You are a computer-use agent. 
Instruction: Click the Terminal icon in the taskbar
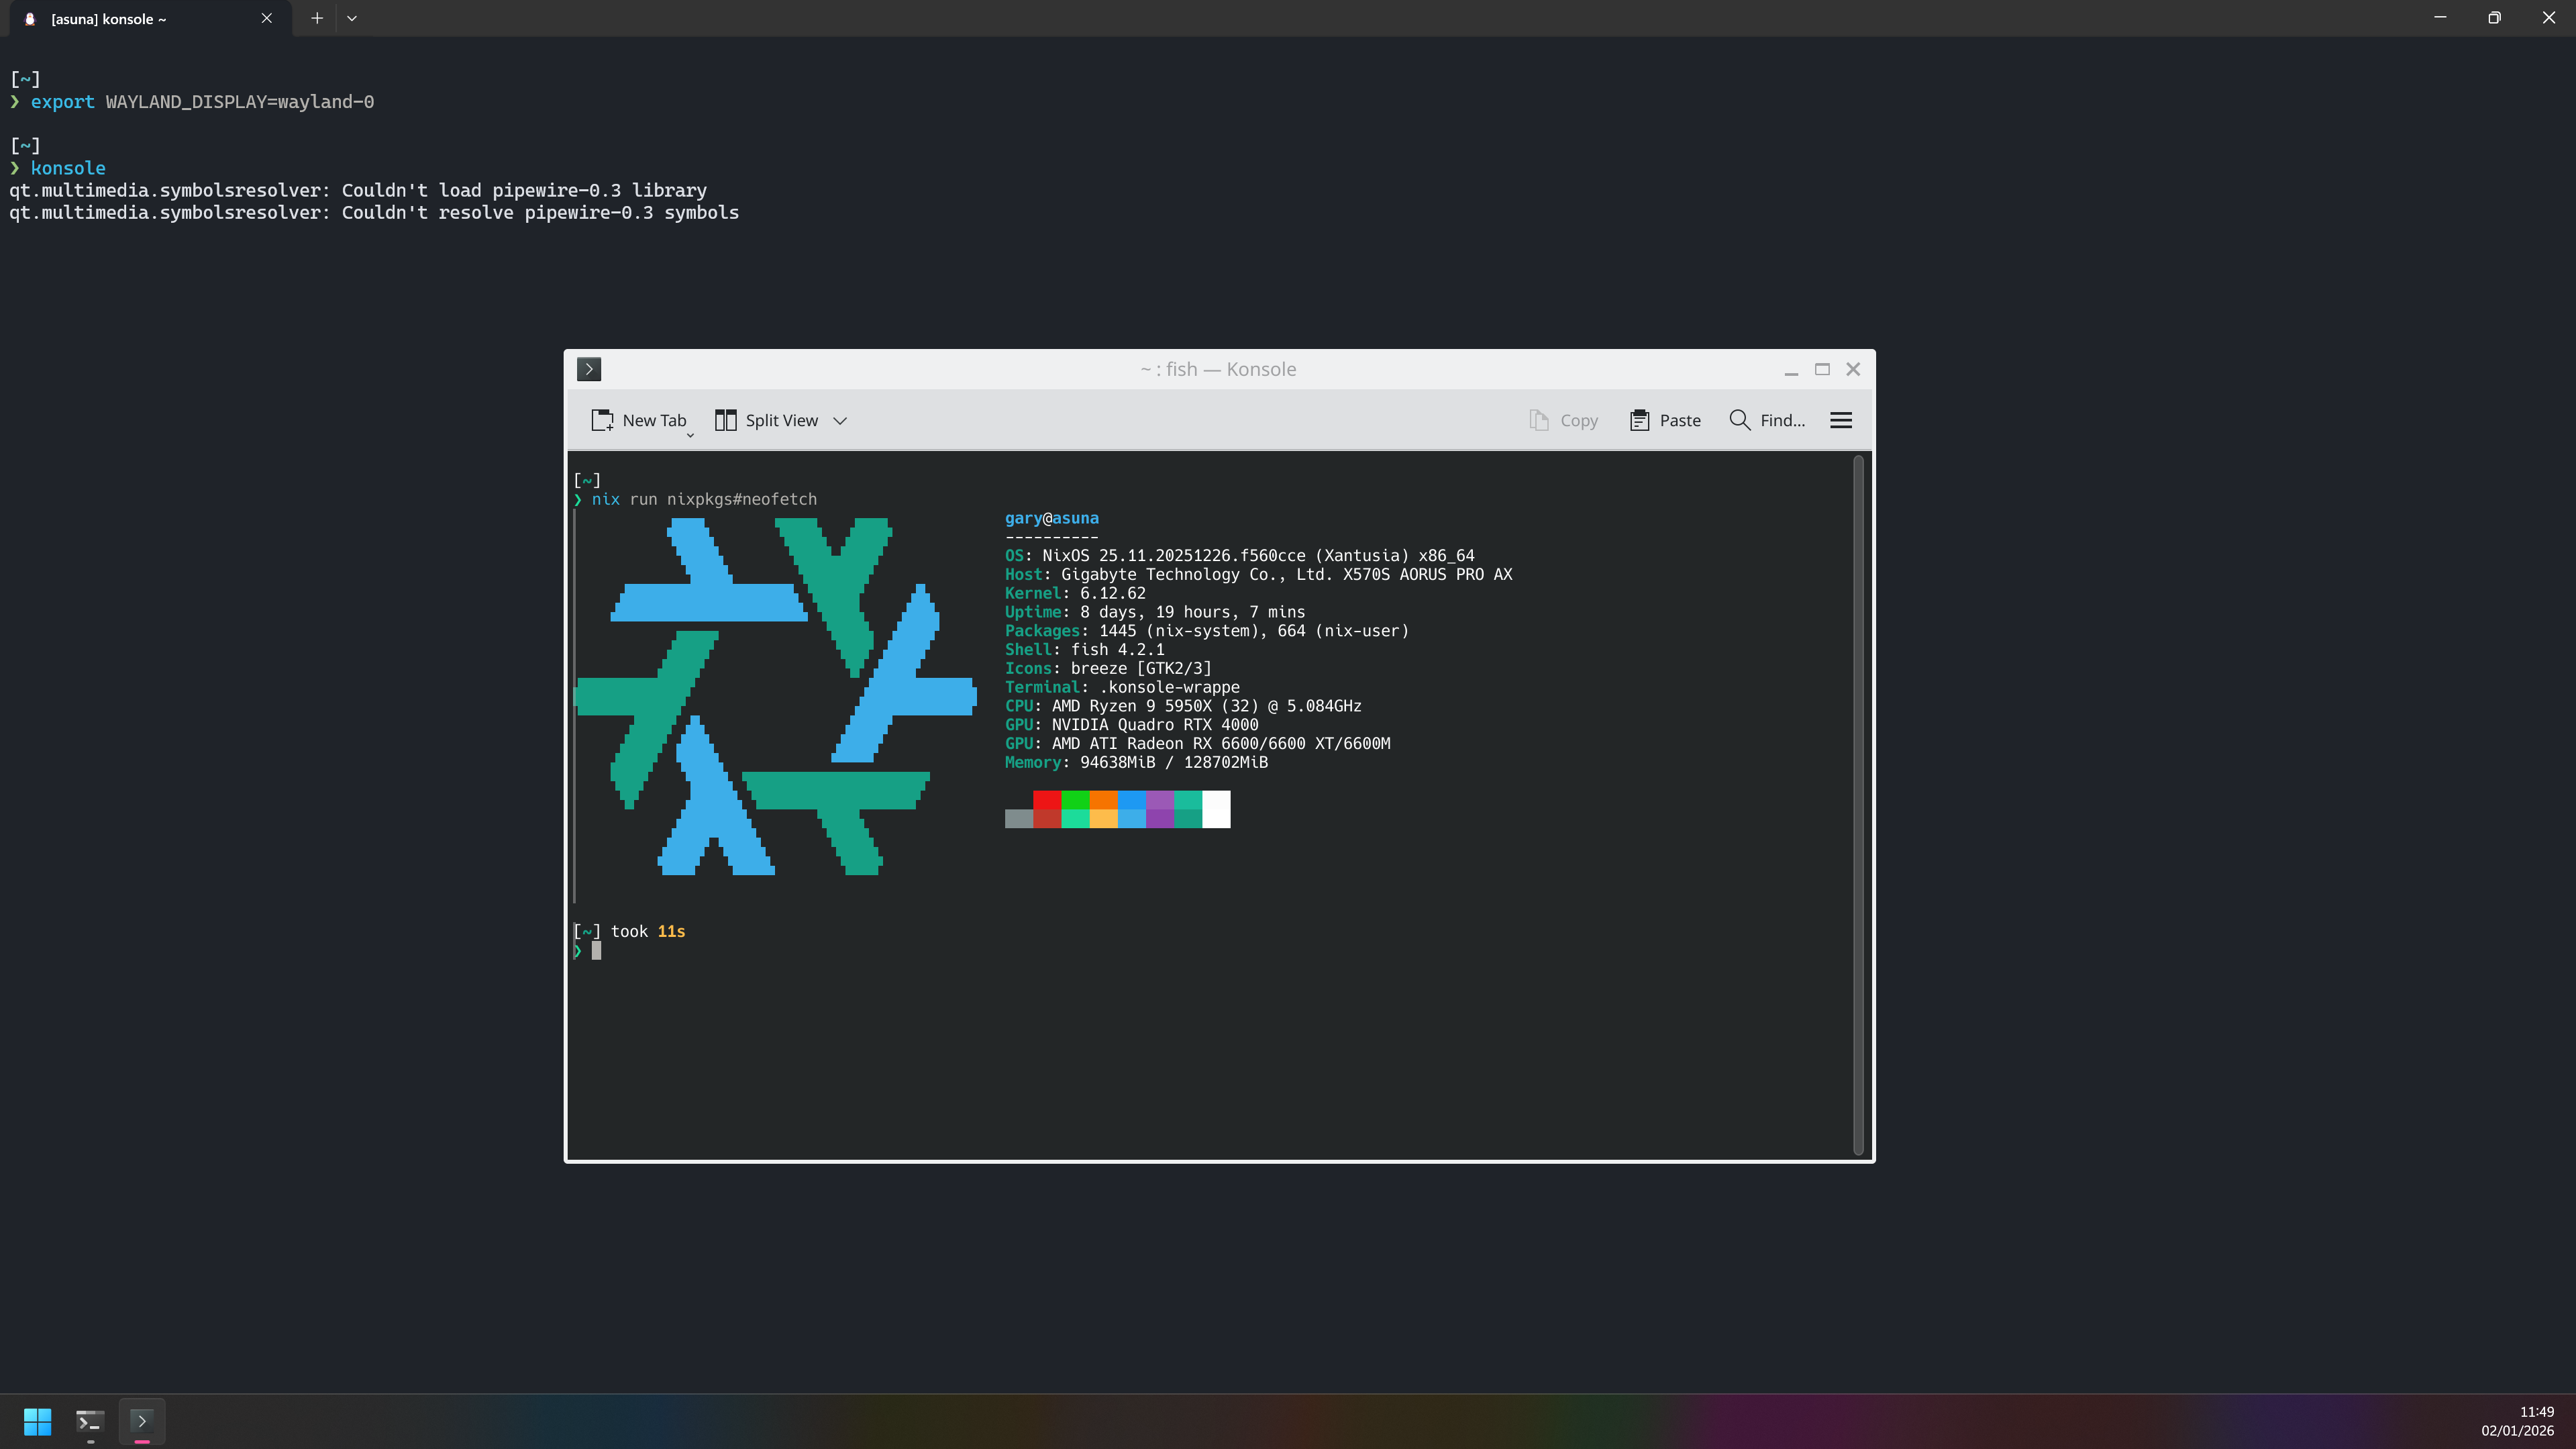click(x=90, y=1421)
